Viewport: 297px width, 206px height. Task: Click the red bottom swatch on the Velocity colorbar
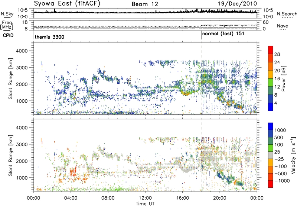(271, 184)
